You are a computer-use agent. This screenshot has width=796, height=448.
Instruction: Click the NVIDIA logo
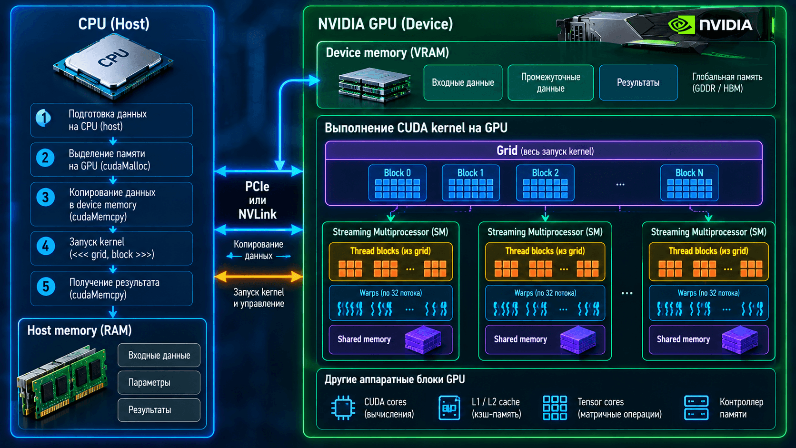click(x=710, y=25)
